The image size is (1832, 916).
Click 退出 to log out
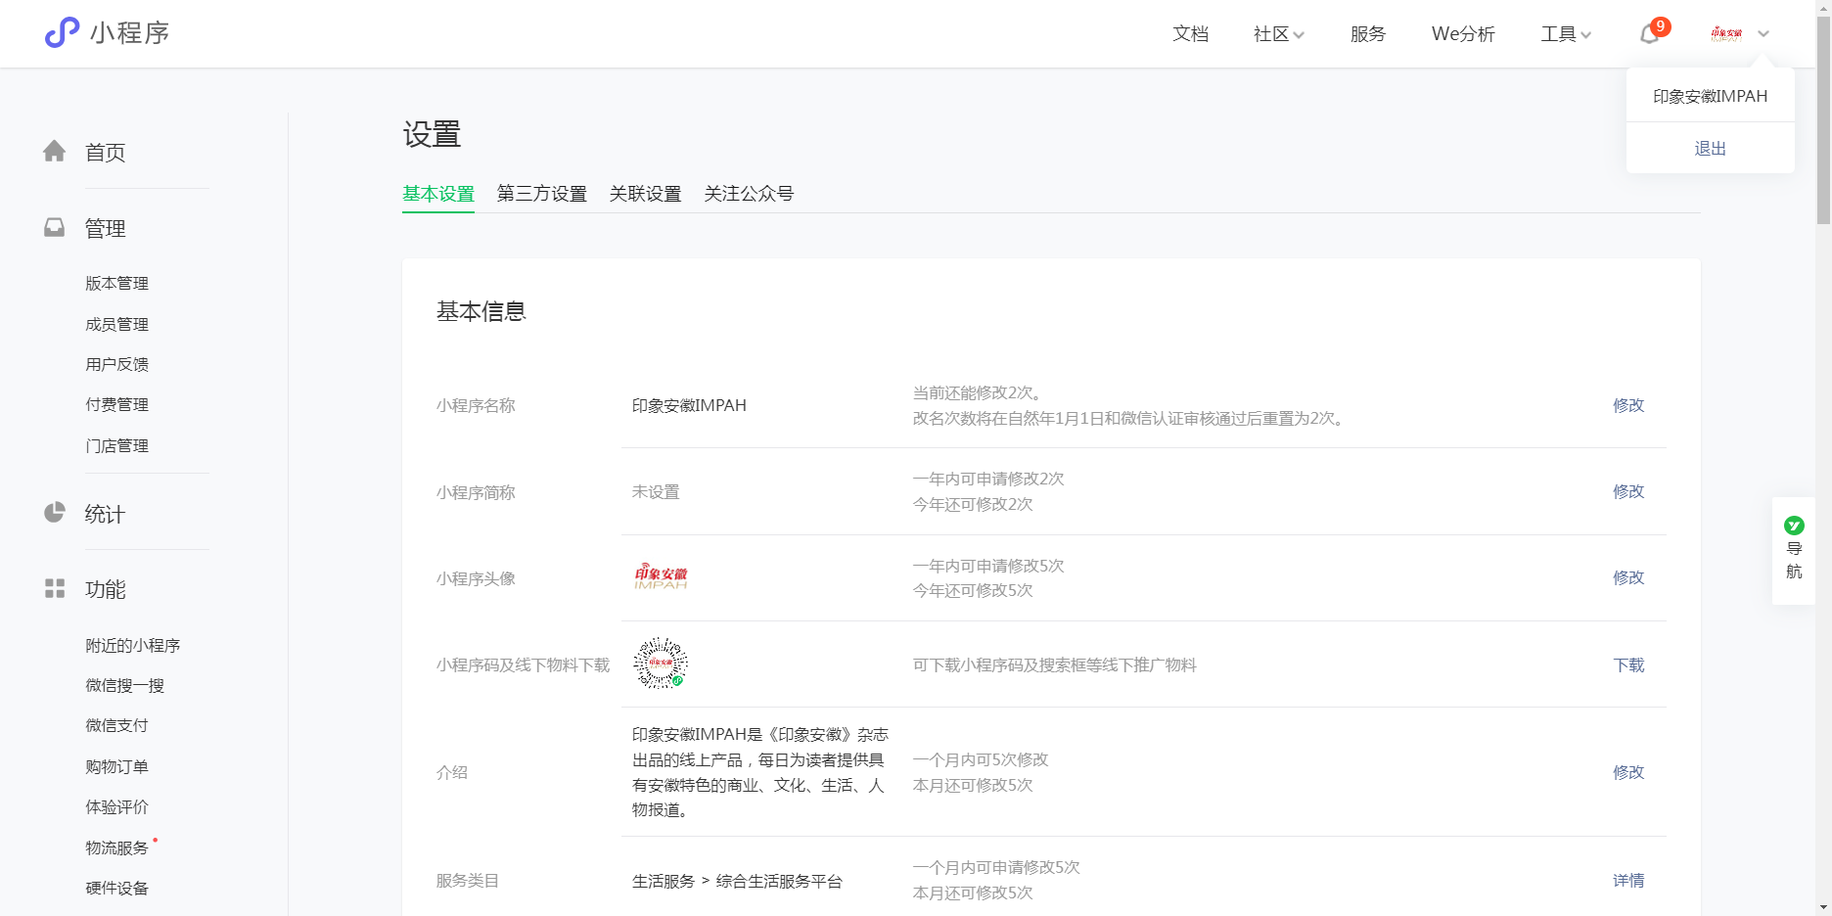coord(1711,149)
